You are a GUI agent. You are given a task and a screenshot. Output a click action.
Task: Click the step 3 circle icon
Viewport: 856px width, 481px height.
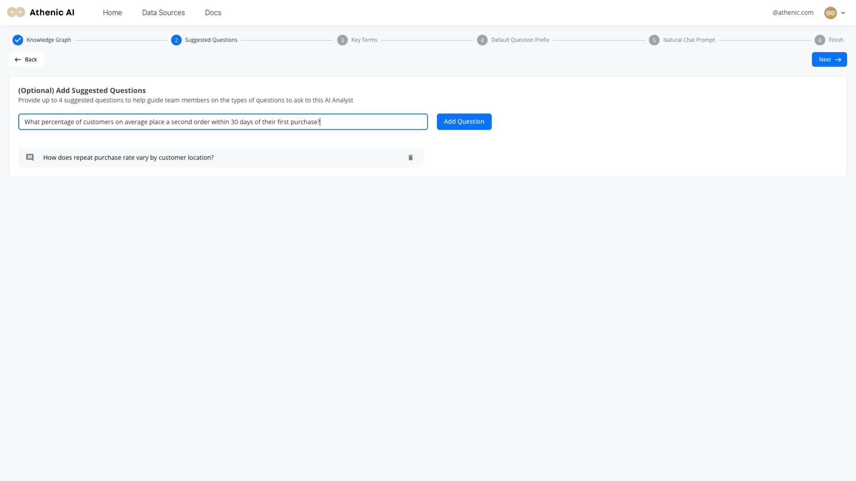point(342,40)
